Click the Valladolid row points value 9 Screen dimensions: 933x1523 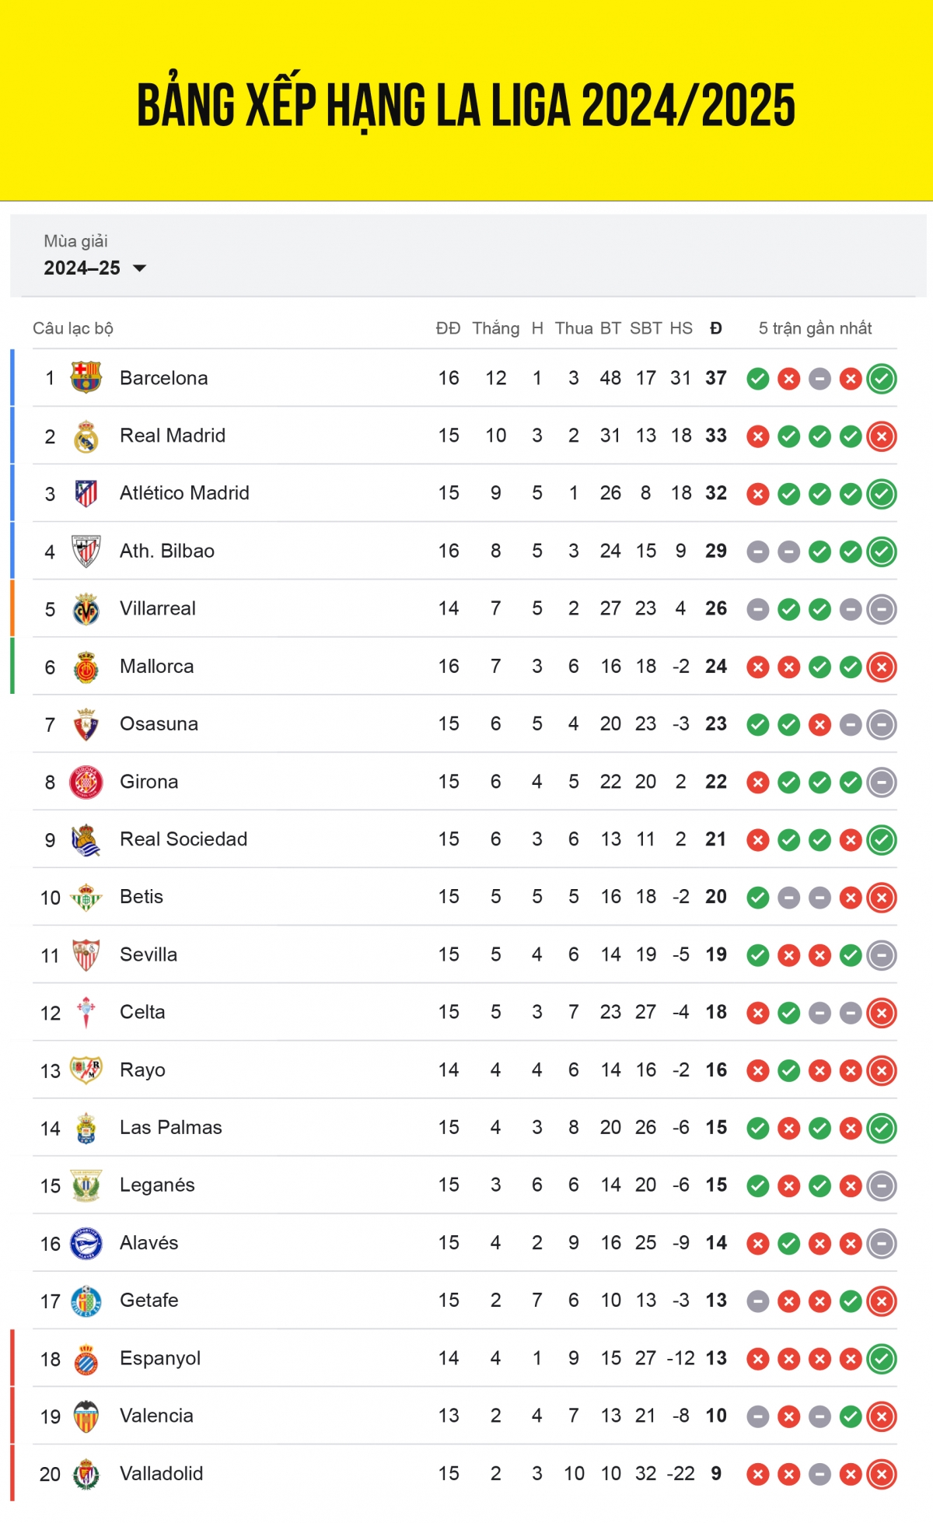(716, 1473)
